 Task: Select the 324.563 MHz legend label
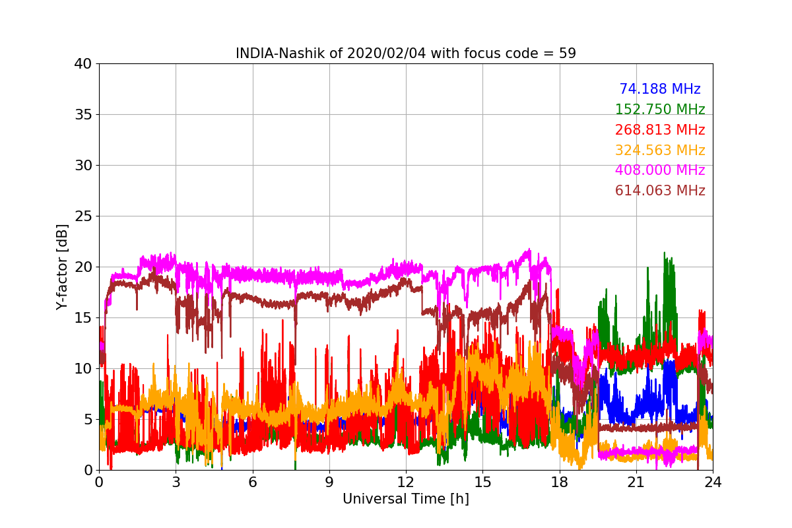tap(660, 150)
